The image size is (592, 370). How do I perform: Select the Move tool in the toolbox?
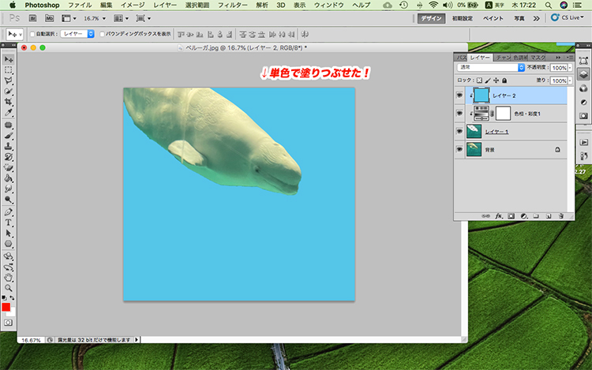(x=9, y=59)
